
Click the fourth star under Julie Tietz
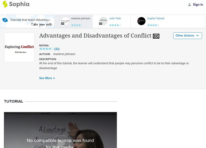coord(118,25)
